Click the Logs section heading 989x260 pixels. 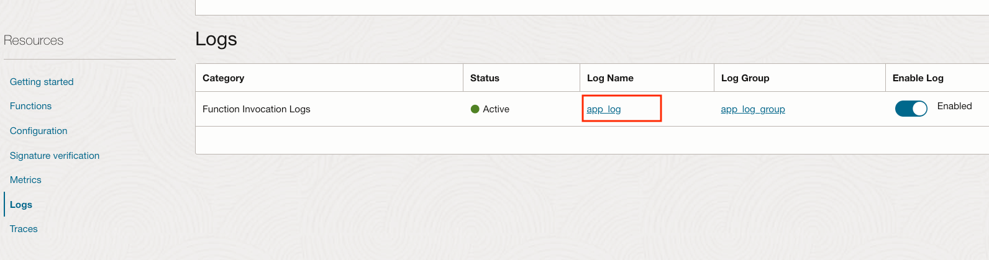click(x=216, y=39)
